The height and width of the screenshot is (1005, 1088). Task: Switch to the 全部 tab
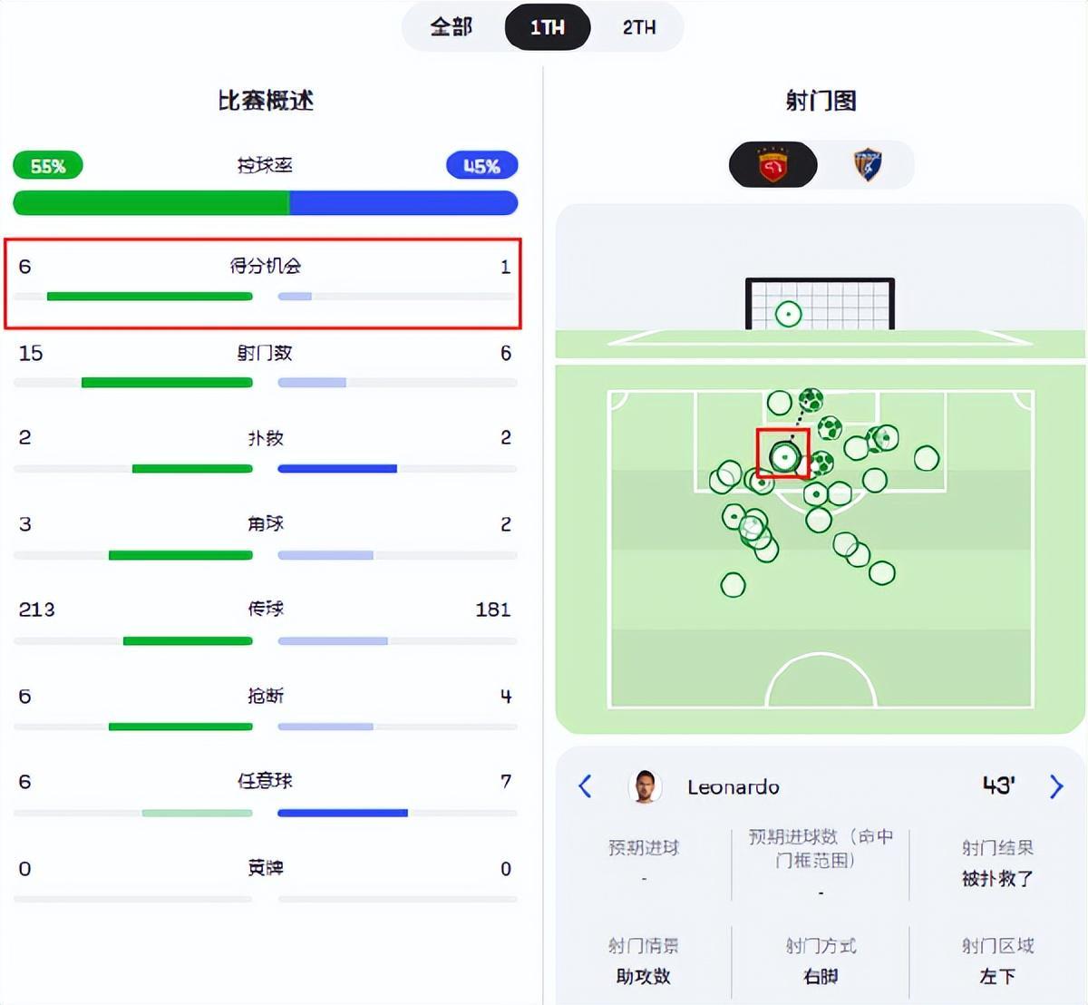tap(452, 27)
